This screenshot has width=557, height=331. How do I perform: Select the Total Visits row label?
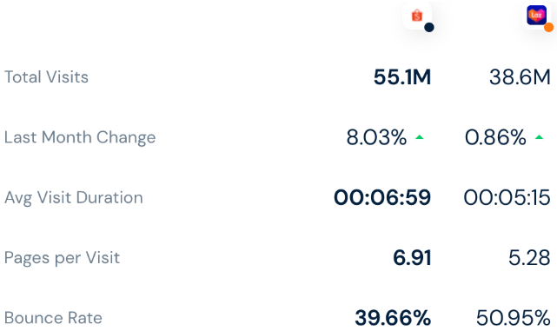click(46, 77)
